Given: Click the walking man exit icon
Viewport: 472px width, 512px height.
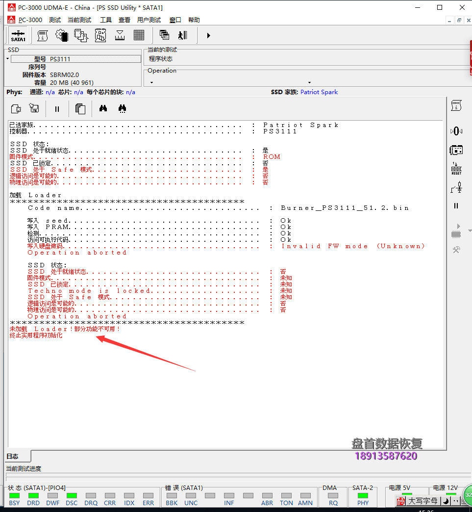Looking at the screenshot, I should coord(183,35).
